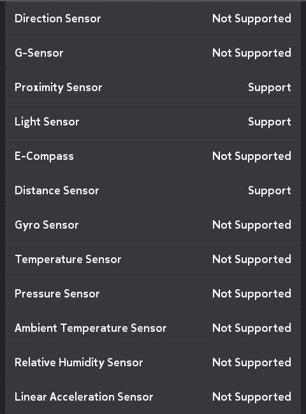The image size is (306, 414).
Task: Select the Gyro Sensor item
Action: [153, 225]
